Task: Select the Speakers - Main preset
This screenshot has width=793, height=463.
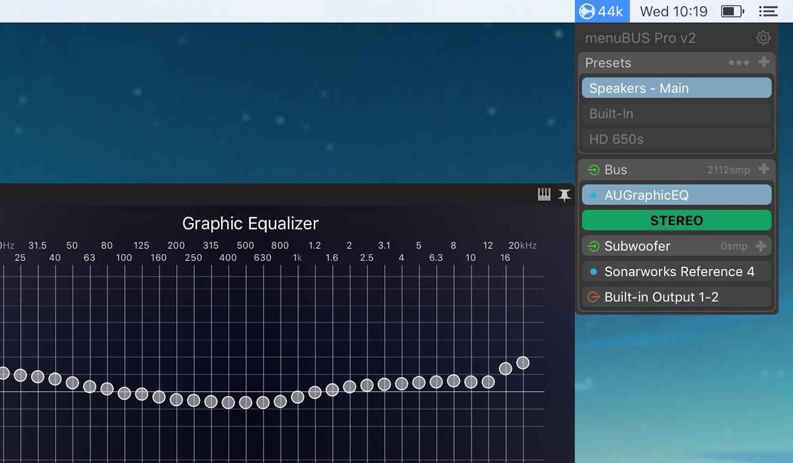Action: [x=676, y=88]
